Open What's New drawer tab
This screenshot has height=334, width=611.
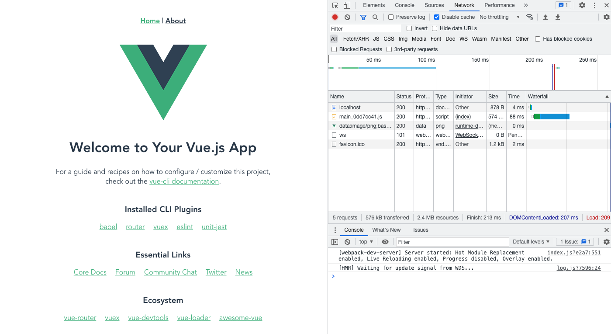tap(386, 230)
